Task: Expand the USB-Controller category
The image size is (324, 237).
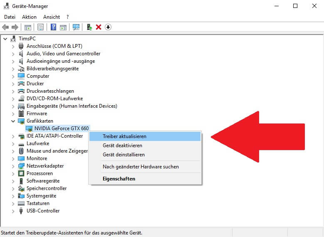Action: point(13,211)
